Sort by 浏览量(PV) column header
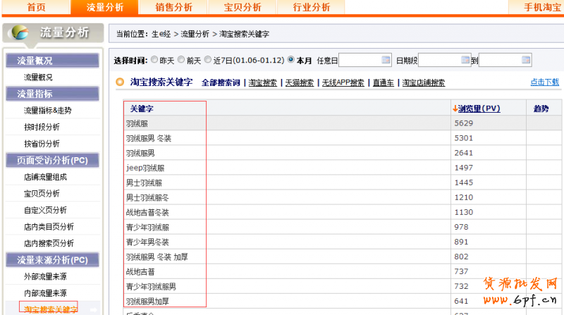The height and width of the screenshot is (315, 564). point(479,109)
